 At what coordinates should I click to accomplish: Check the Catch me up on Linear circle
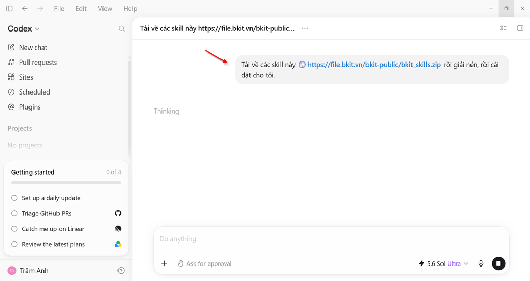pos(14,229)
